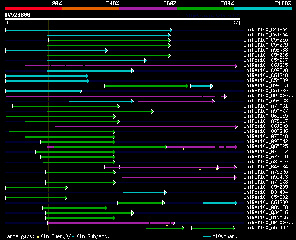The width and height of the screenshot is (296, 240).
Task: Select the UniRef100_C5Y2D2 label
Action: pos(265,198)
